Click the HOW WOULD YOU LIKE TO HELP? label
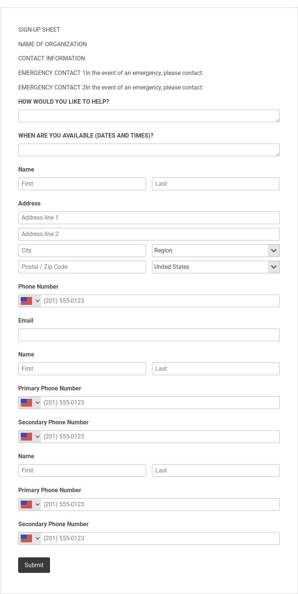 (64, 102)
